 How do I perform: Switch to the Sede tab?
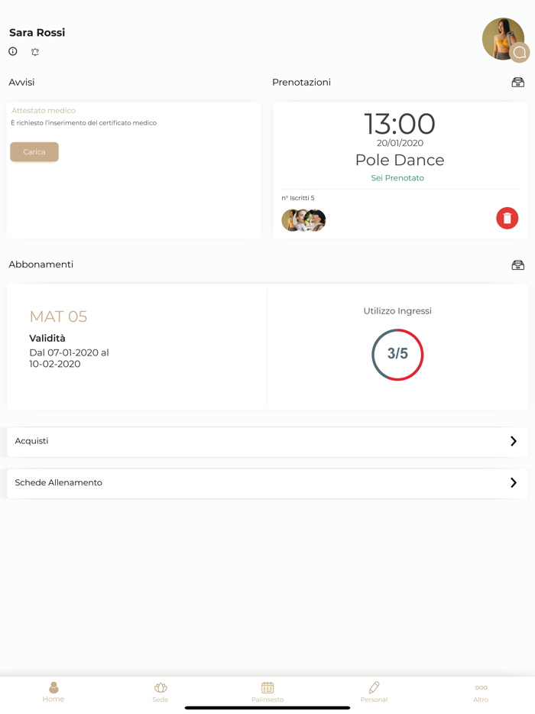160,691
